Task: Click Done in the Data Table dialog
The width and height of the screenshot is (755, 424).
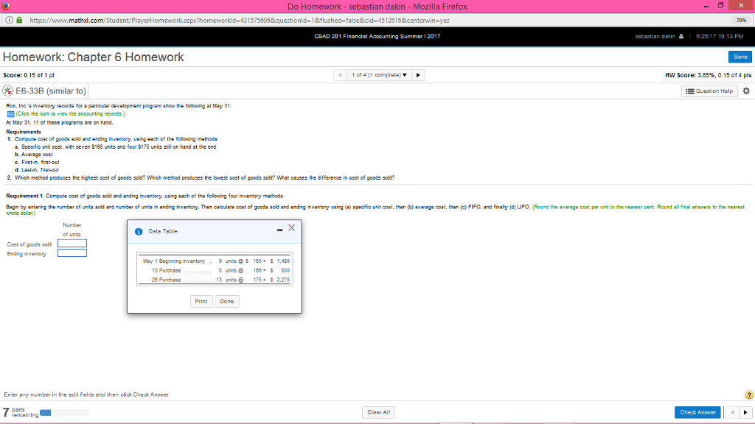Action: coord(227,301)
